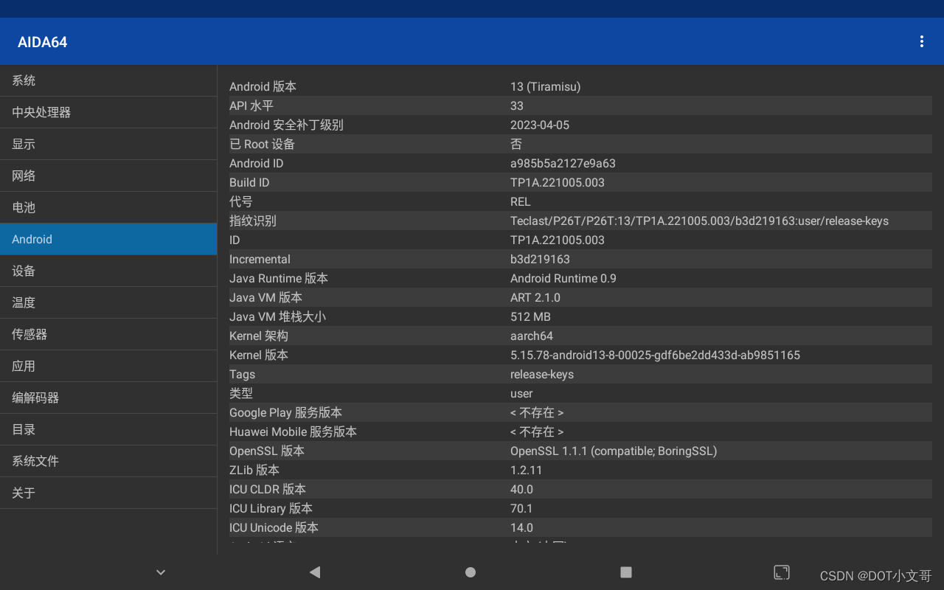Click the value a985b5a2127e9a63
Viewport: 944px width, 590px height.
pyautogui.click(x=563, y=163)
